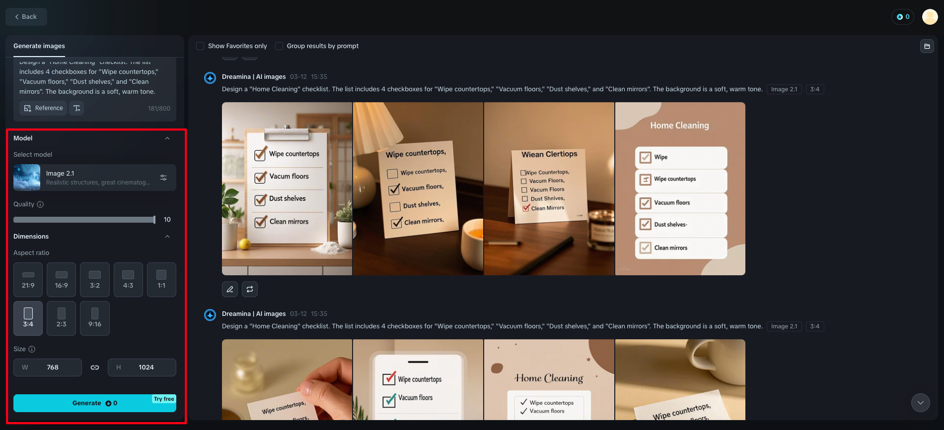Switch aspect ratio to 9:16

coord(95,318)
